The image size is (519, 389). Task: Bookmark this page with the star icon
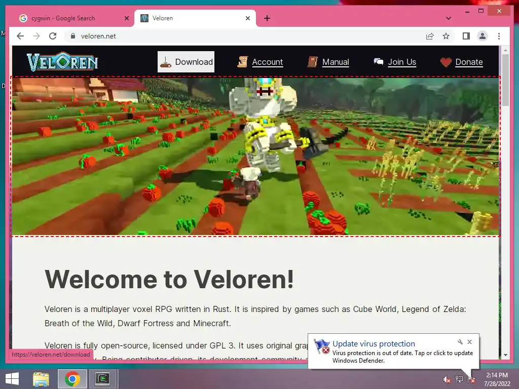[446, 36]
